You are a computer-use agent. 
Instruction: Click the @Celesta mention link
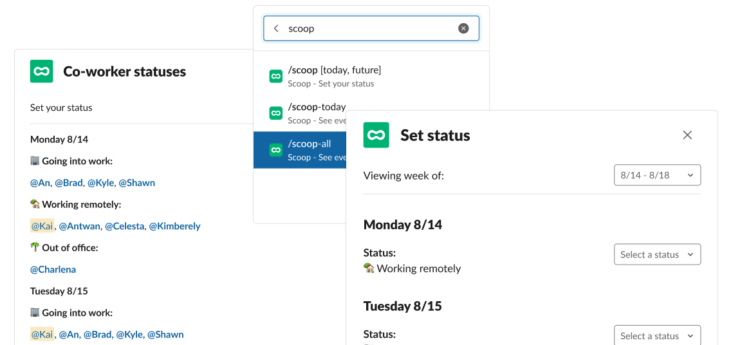pos(124,226)
